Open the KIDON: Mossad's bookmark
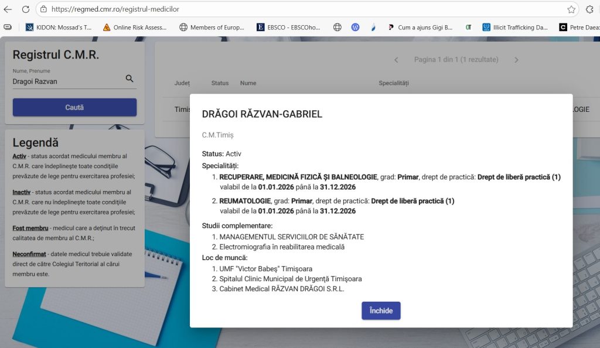 tap(59, 27)
